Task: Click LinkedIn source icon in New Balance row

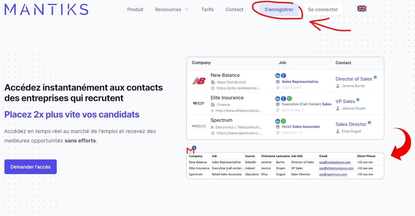Action: tap(278, 76)
